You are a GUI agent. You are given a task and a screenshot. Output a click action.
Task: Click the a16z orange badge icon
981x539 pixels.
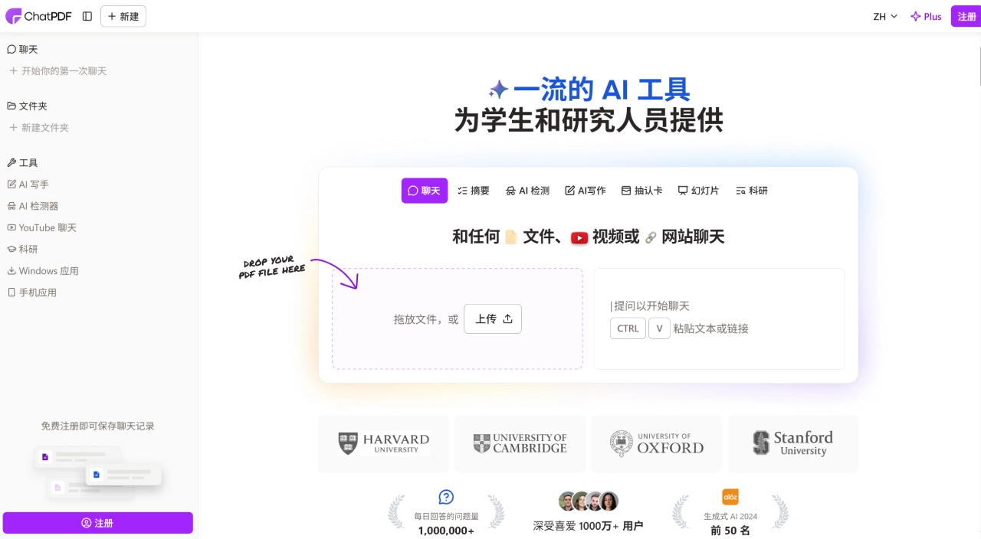click(730, 497)
